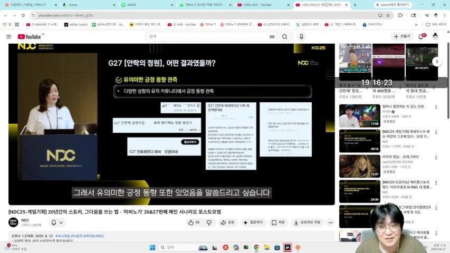Click the page vertical scrollbar

click(x=448, y=80)
